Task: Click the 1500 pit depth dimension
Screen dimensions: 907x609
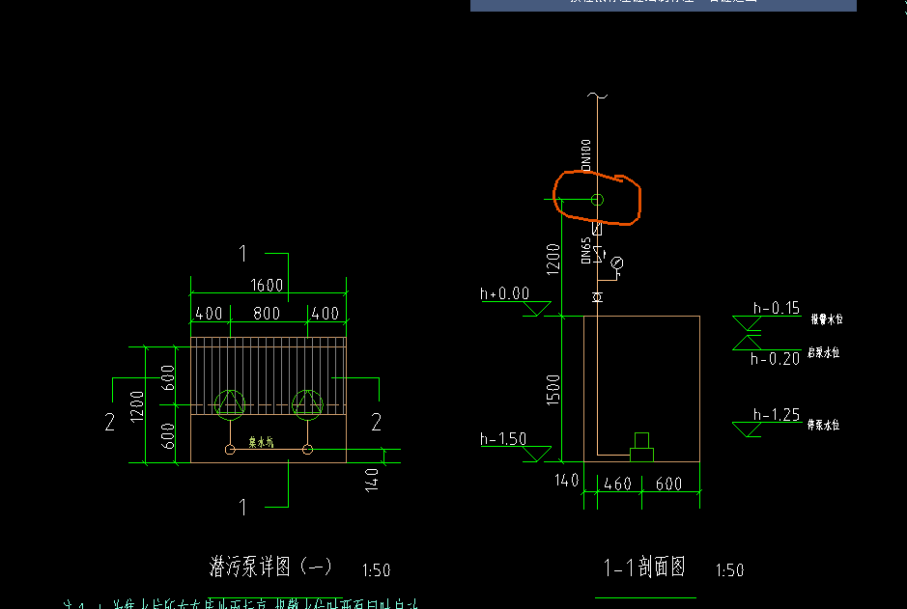Action: pos(553,390)
